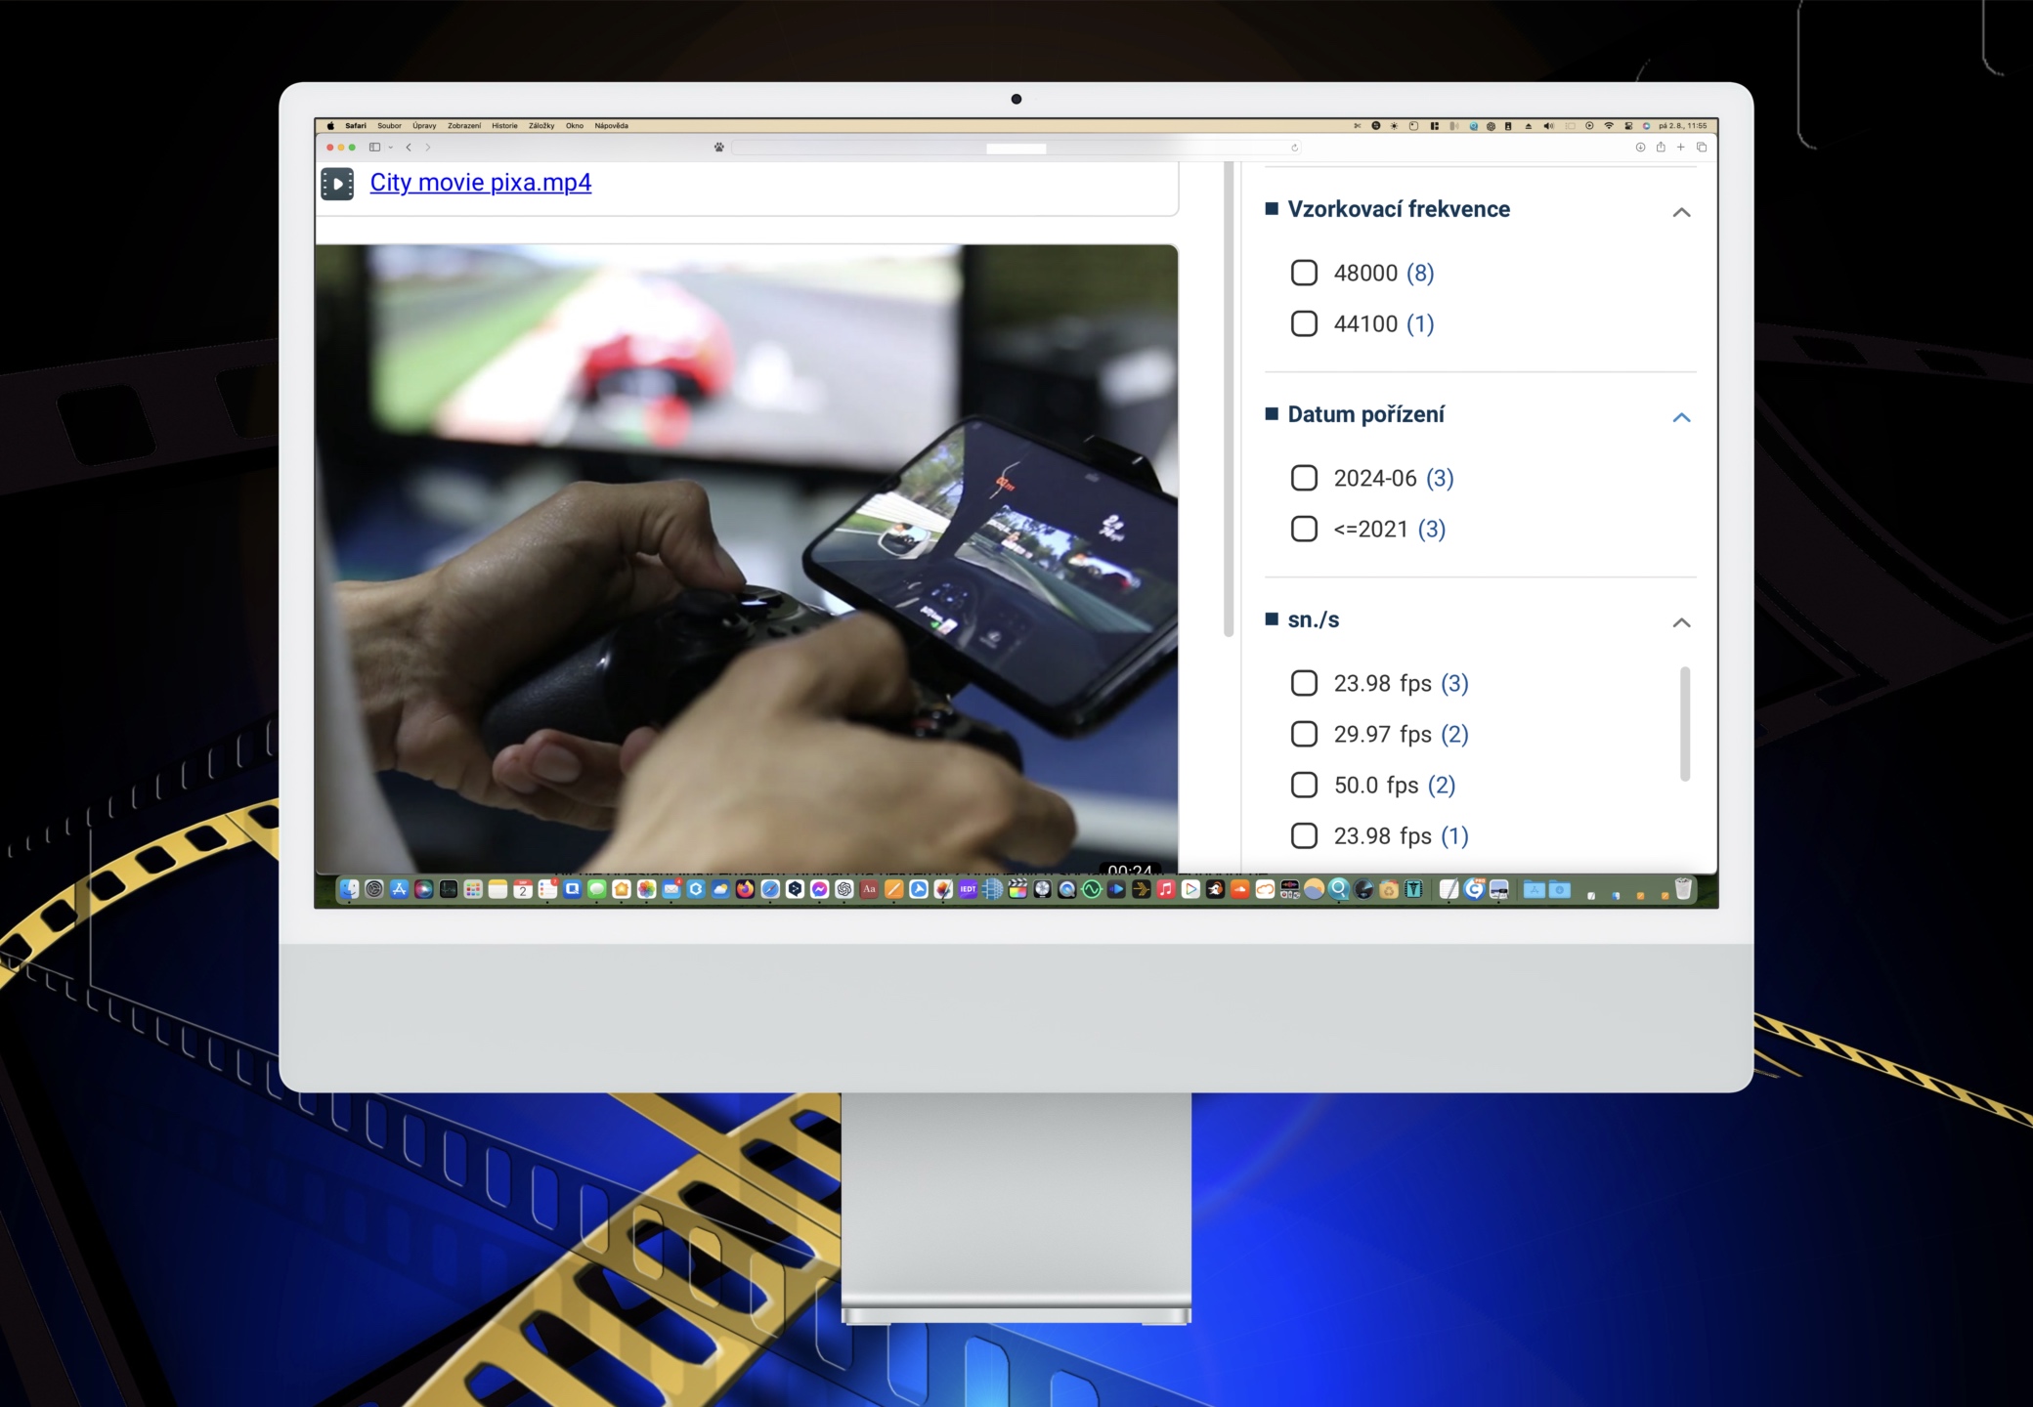Check the 48000 sampling frequency filter
The height and width of the screenshot is (1407, 2033).
click(1304, 273)
